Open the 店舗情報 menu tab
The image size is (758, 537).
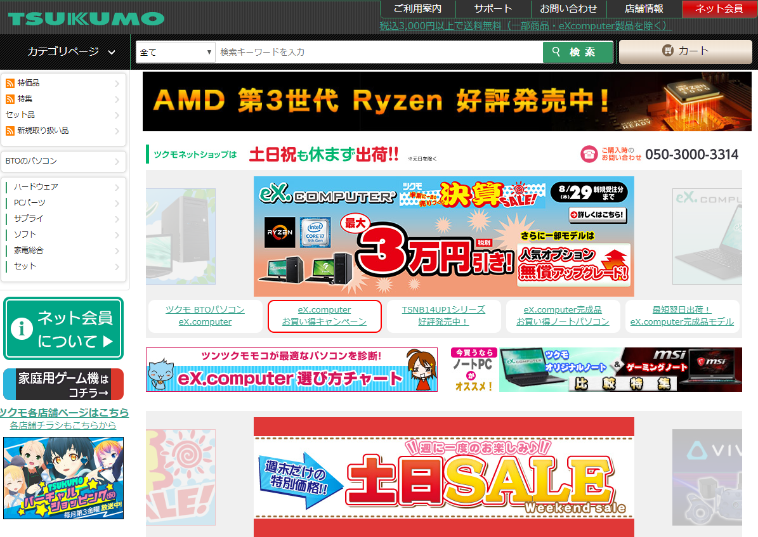pyautogui.click(x=644, y=9)
